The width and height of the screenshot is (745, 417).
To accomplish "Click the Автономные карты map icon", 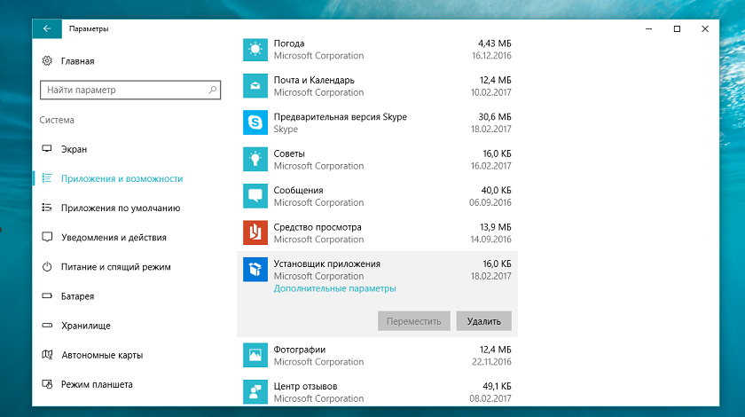I will click(47, 355).
